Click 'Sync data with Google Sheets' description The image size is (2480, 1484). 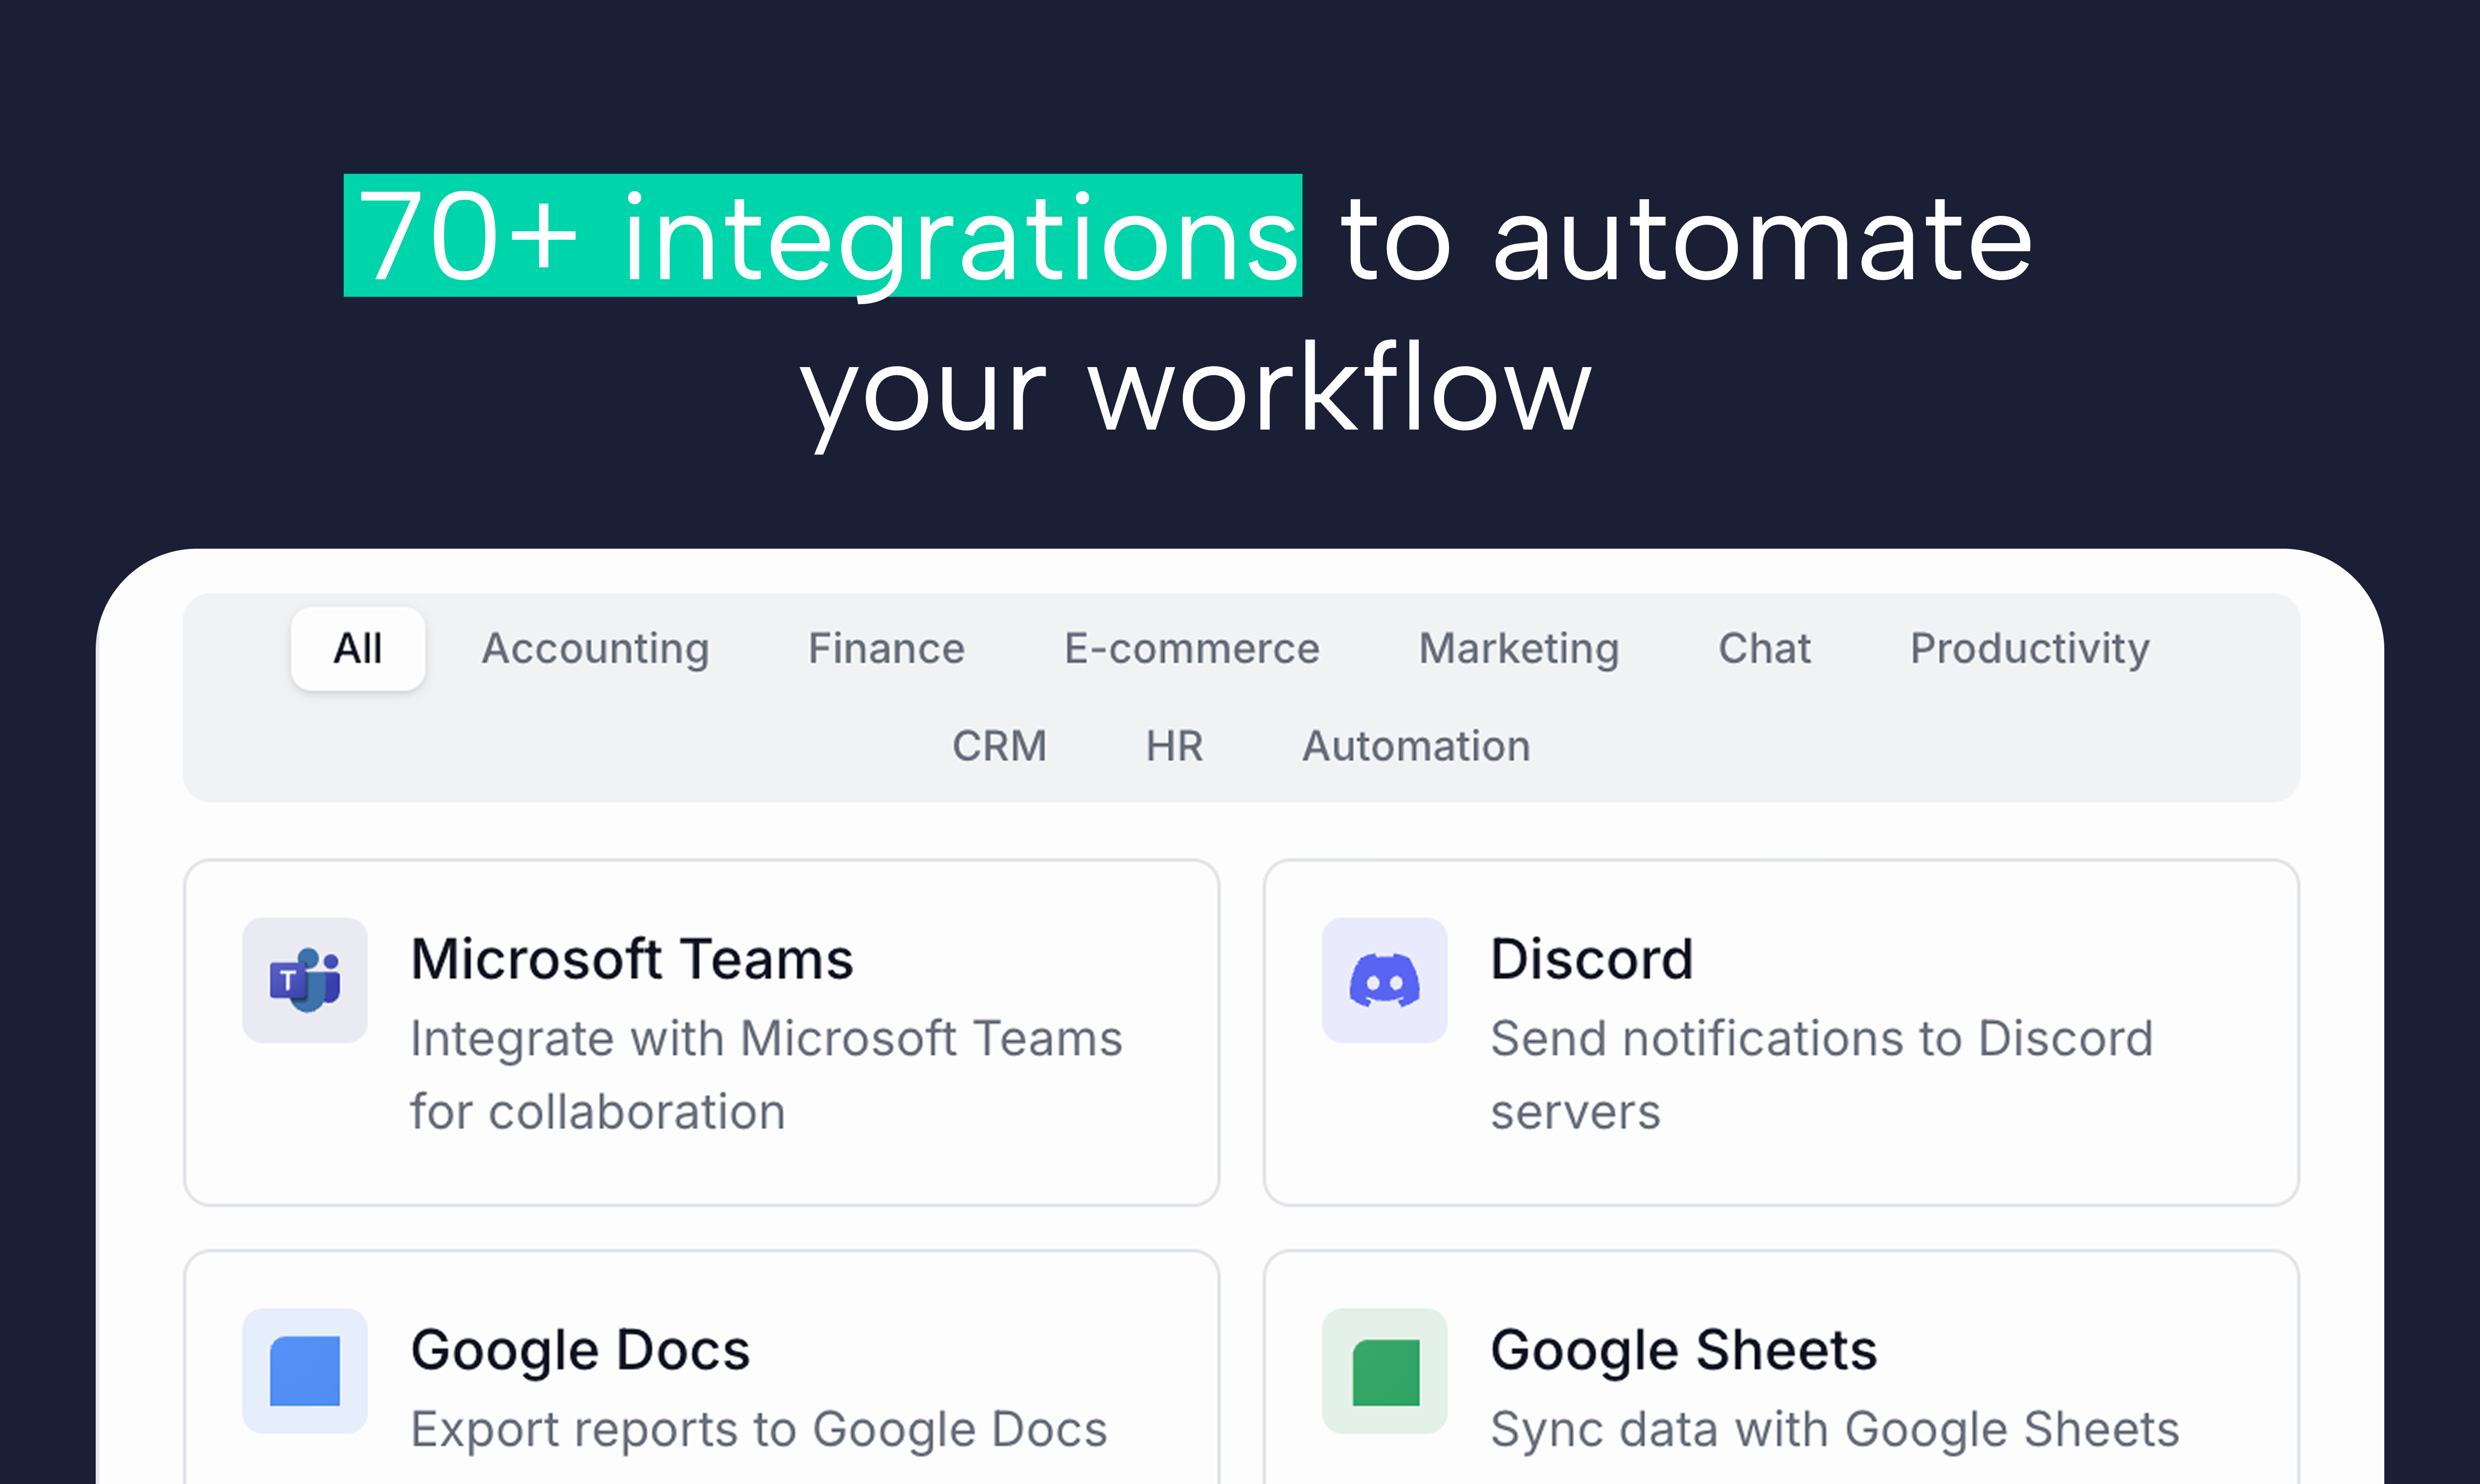pos(1835,1430)
